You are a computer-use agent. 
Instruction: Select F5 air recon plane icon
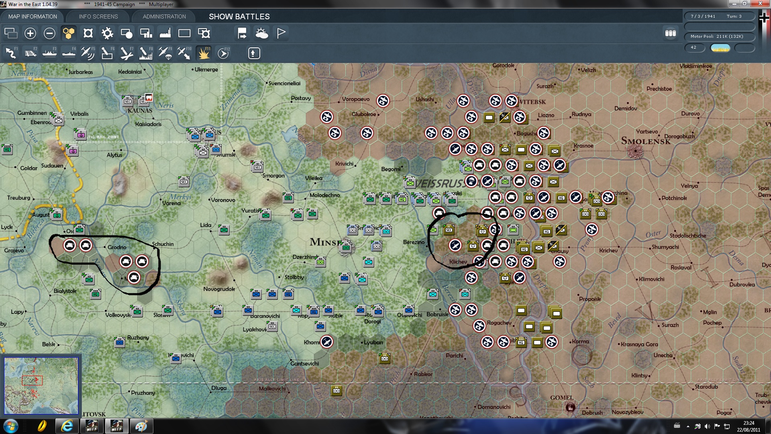point(88,53)
